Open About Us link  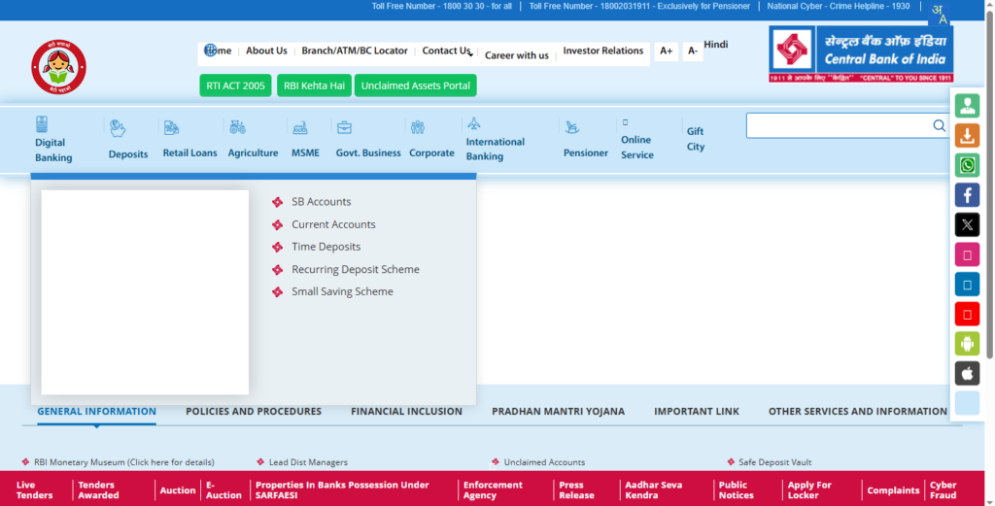(266, 51)
